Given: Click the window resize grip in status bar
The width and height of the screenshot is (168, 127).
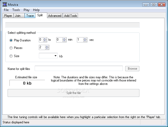Looking at the screenshot, I should click(x=164, y=124).
